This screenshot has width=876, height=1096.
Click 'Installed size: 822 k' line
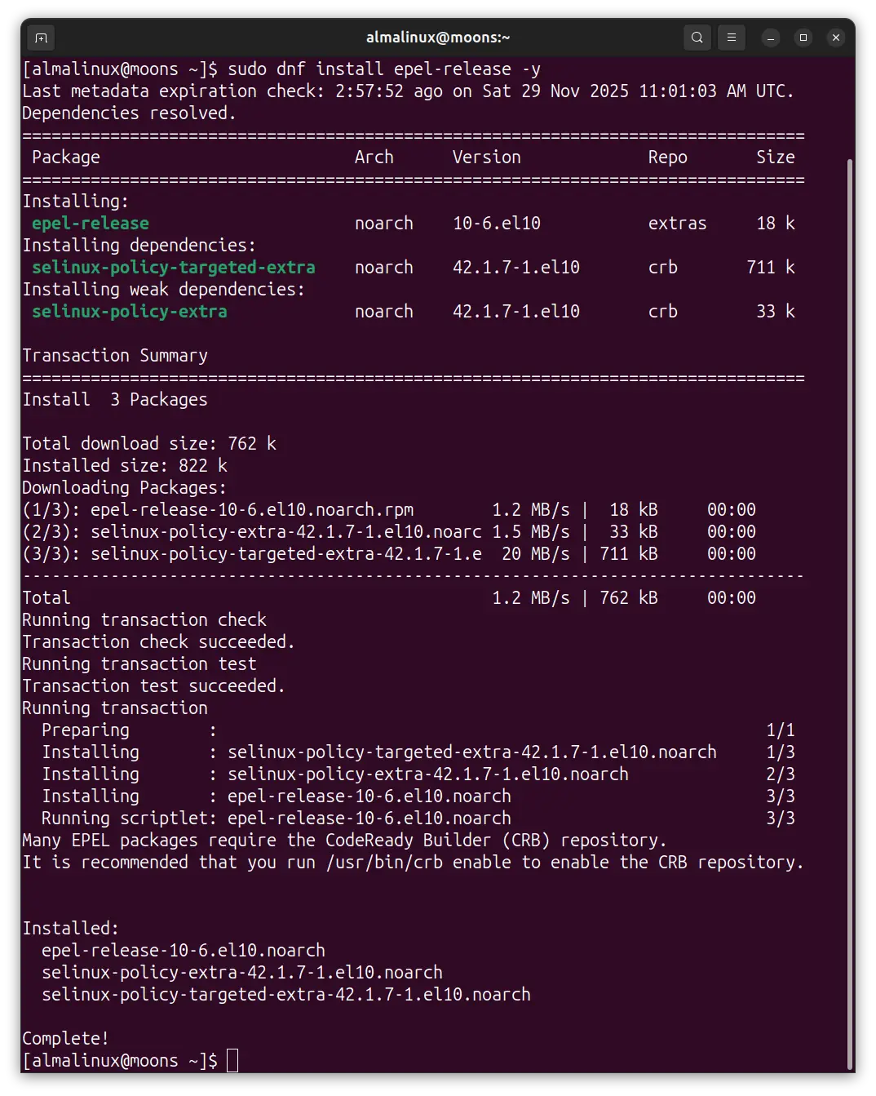point(125,466)
